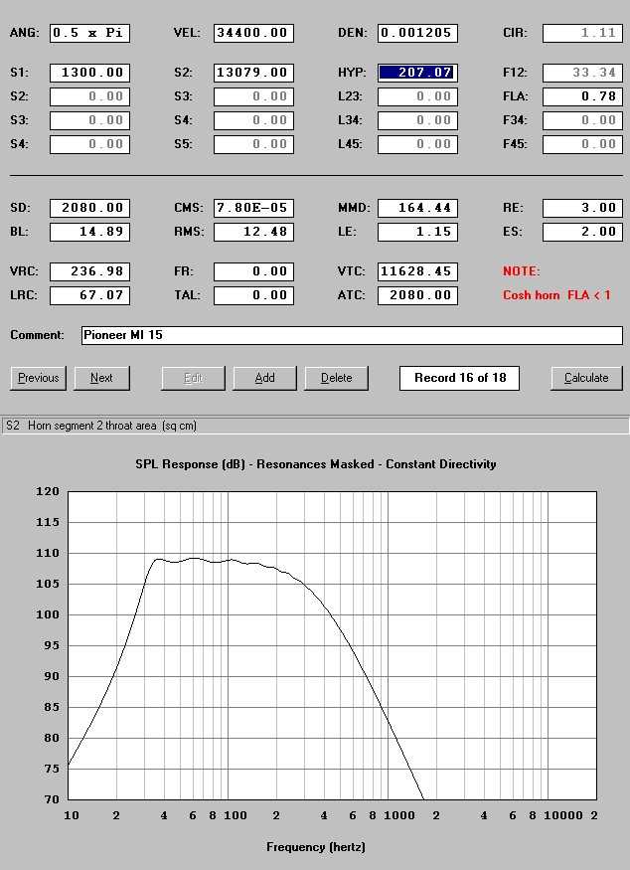
Task: Click the 10000 frequency axis tick label
Action: 562,815
